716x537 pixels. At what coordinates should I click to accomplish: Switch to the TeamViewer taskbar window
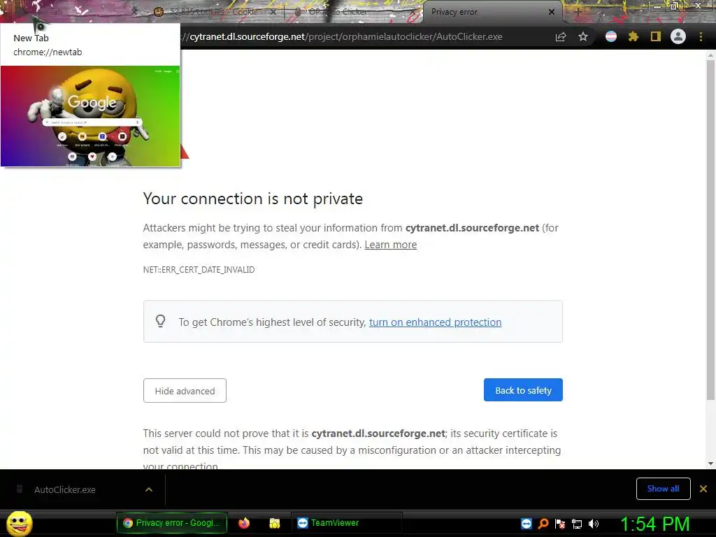click(x=346, y=523)
